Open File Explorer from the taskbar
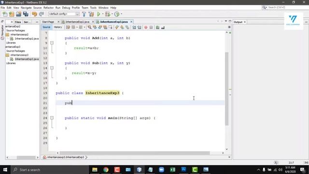The image size is (309, 174). [x=95, y=170]
